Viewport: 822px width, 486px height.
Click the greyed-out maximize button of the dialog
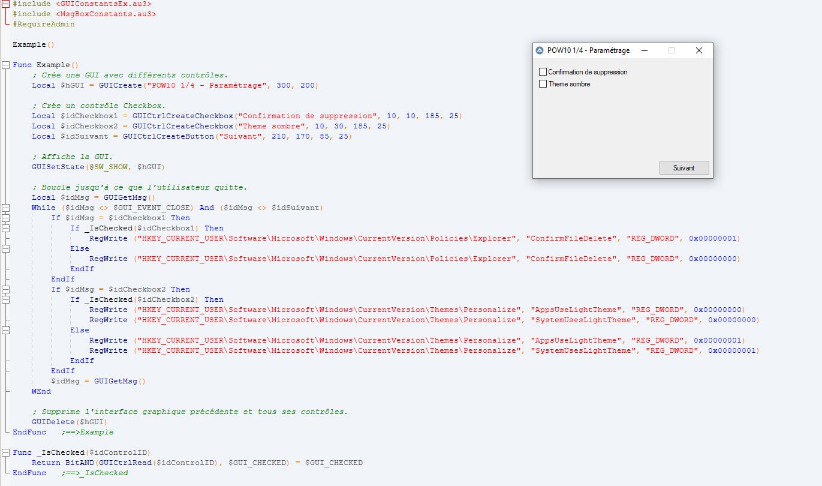point(672,51)
